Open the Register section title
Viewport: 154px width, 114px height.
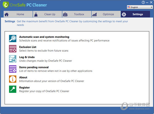(x=24, y=87)
